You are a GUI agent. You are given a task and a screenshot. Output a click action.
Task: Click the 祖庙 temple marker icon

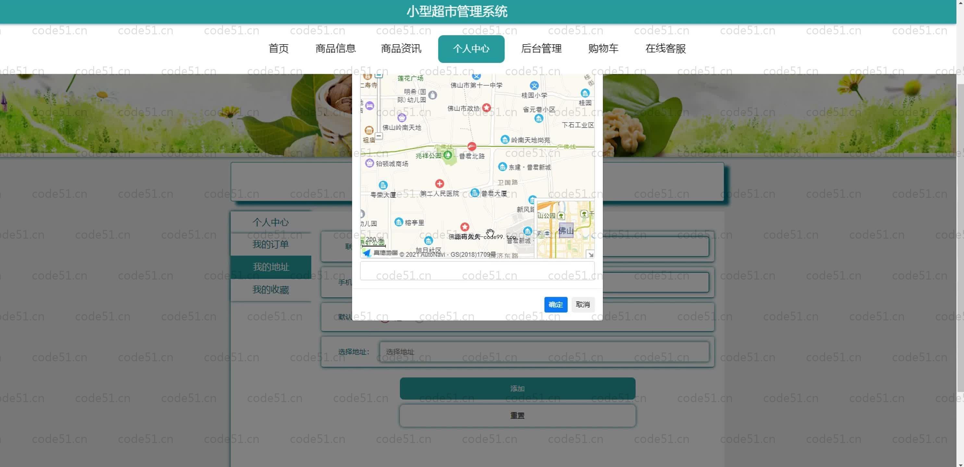(x=369, y=130)
